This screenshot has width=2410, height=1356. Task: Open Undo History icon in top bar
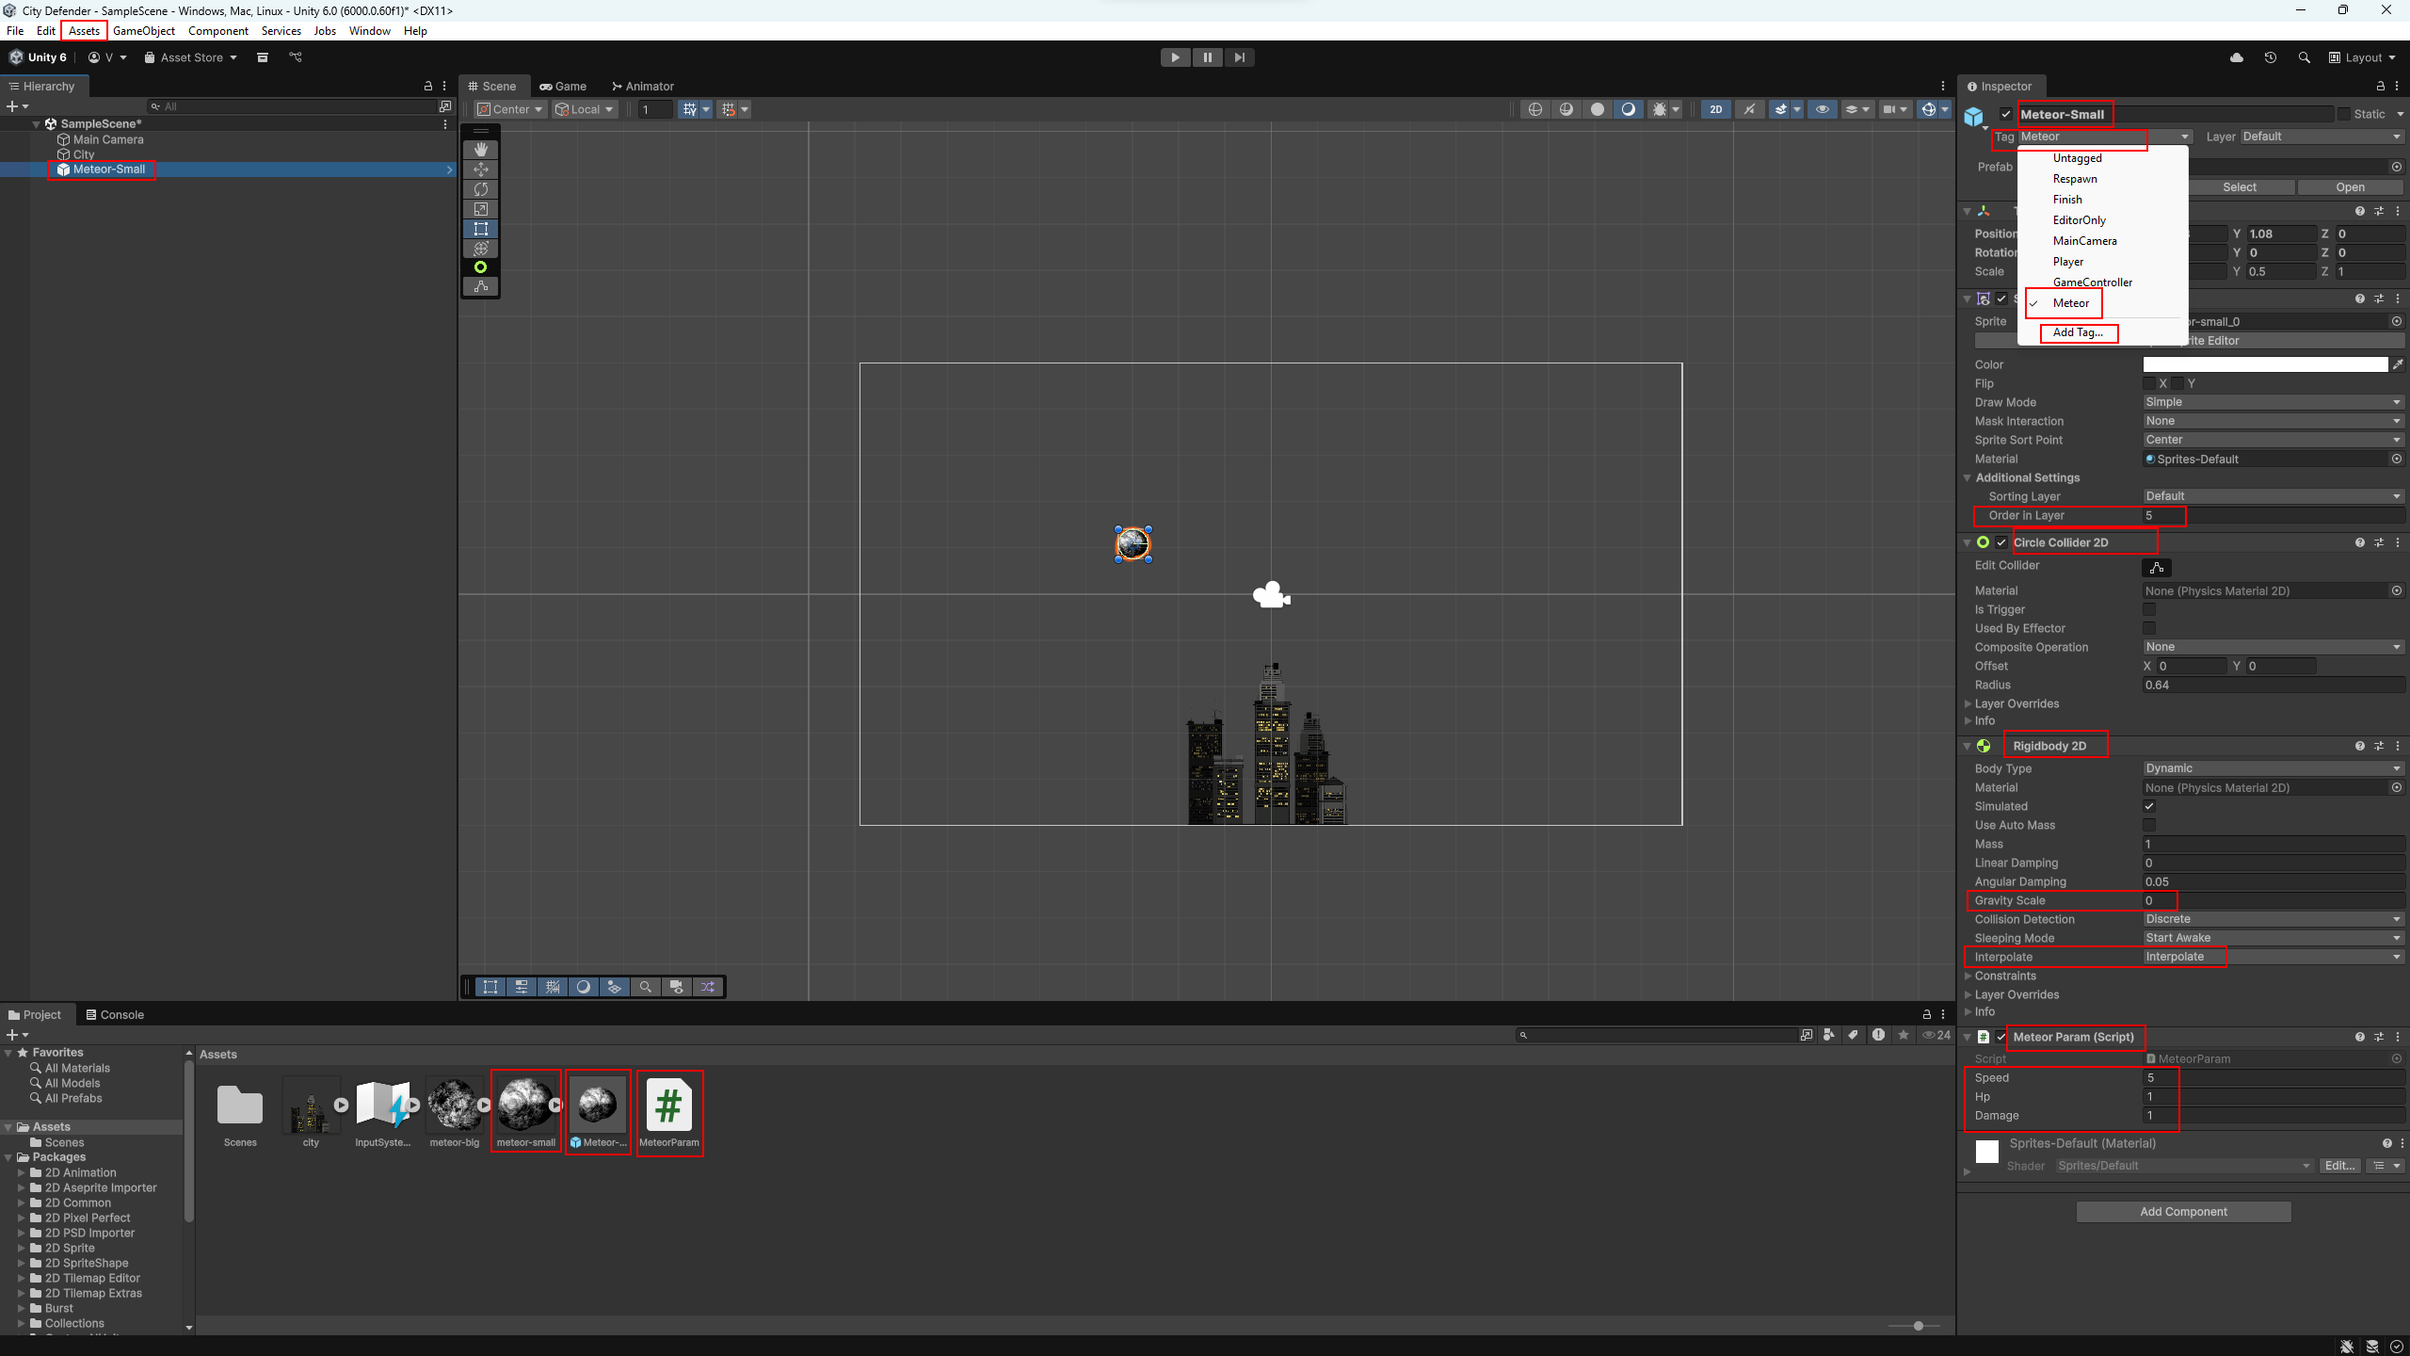click(x=2270, y=57)
